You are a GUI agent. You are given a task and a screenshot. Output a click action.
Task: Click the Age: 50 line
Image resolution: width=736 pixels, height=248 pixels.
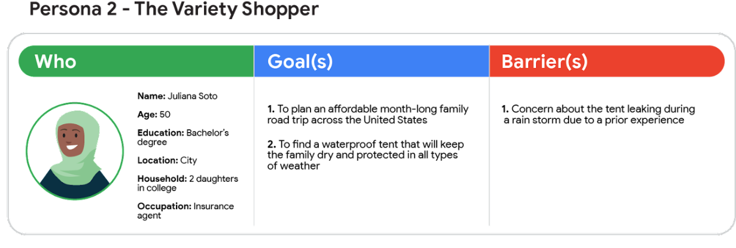154,115
